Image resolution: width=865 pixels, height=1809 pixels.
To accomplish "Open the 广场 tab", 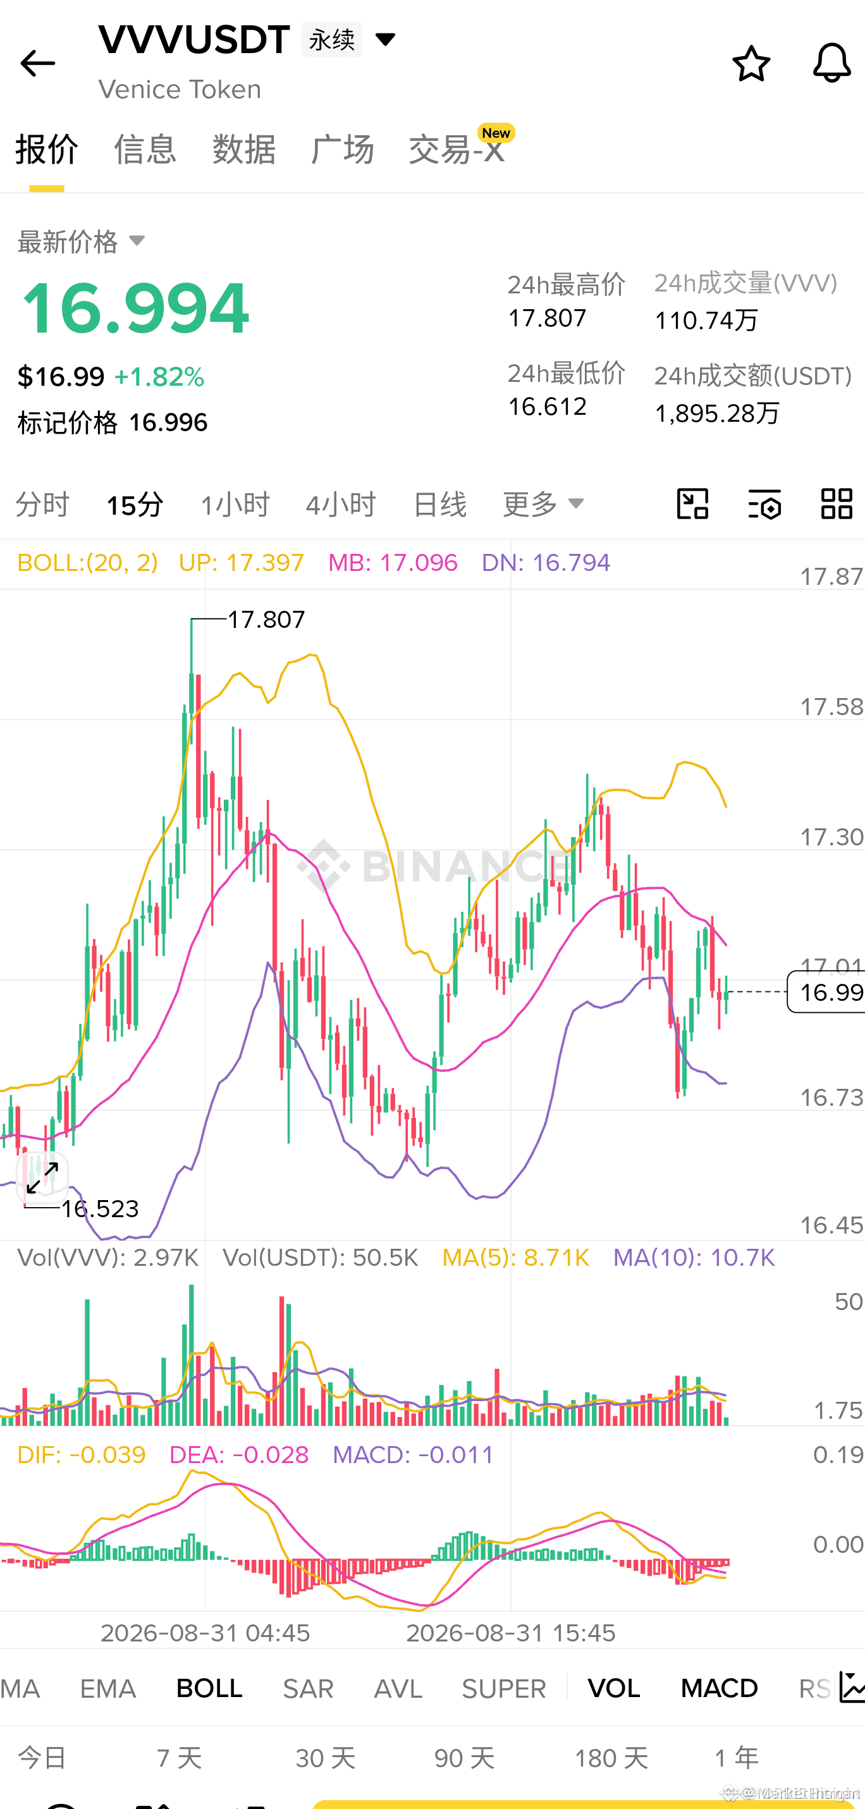I will point(342,150).
